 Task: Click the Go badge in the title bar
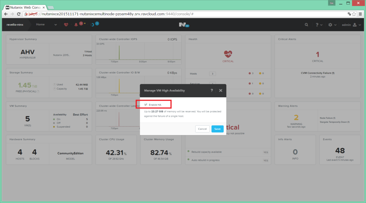(331, 3)
